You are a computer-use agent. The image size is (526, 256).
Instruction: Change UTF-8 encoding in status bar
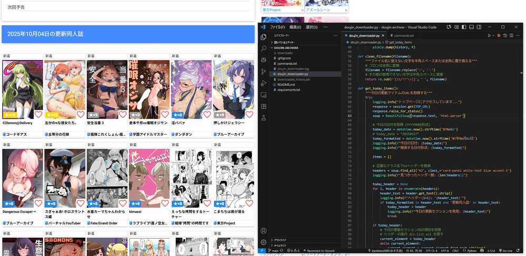444,251
